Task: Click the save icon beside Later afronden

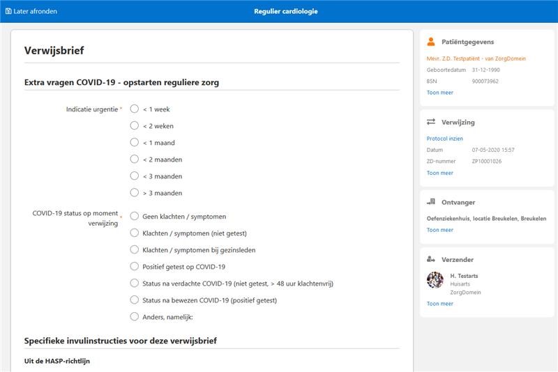Action: point(8,11)
